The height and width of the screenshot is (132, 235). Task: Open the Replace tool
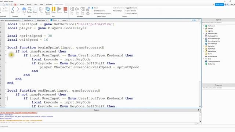click(x=29, y=10)
